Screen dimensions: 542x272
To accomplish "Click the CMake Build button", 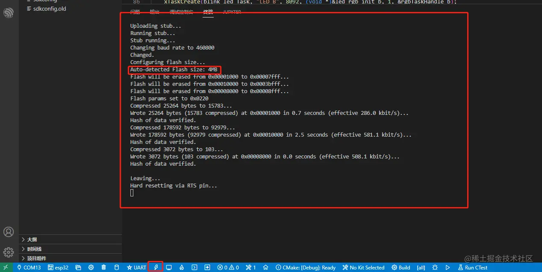I will [x=401, y=267].
